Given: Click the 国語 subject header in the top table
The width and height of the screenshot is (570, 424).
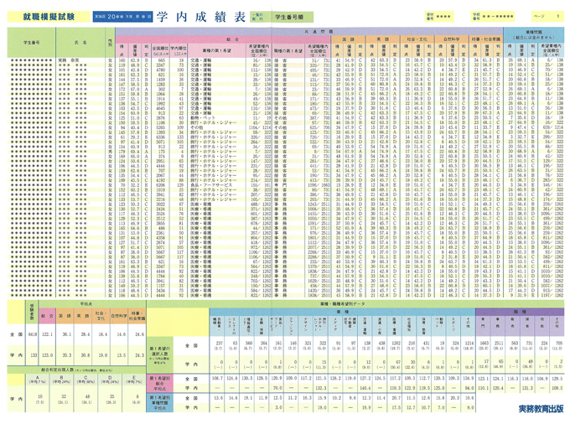Looking at the screenshot, I should pyautogui.click(x=348, y=39).
